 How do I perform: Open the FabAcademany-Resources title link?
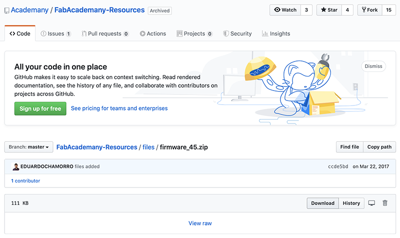(x=99, y=10)
